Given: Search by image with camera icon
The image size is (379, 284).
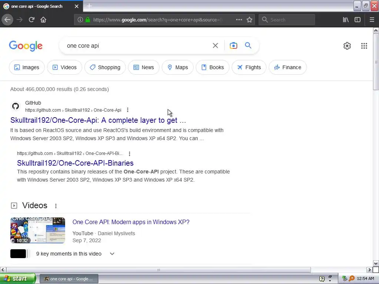Looking at the screenshot, I should [234, 45].
